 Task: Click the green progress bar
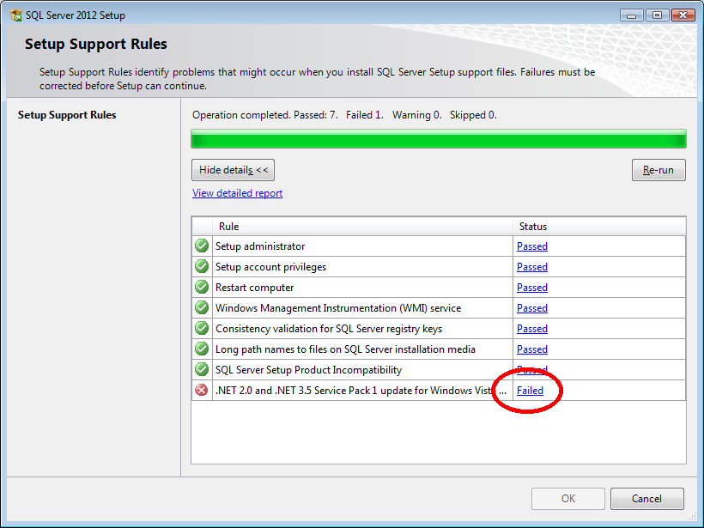tap(438, 139)
